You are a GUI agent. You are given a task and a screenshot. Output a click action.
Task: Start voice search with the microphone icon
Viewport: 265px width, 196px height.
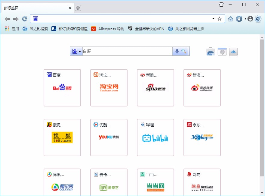(x=177, y=51)
